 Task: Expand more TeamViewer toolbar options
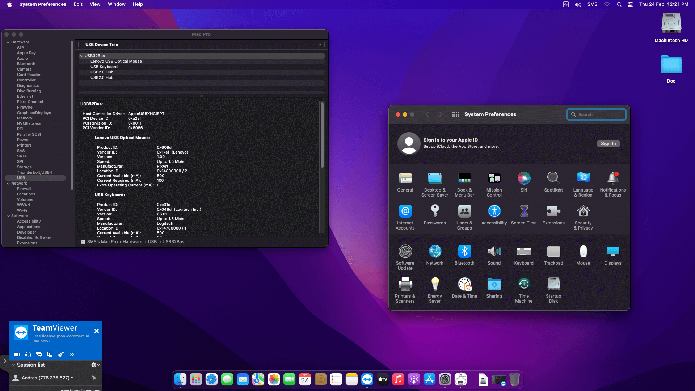tap(72, 354)
